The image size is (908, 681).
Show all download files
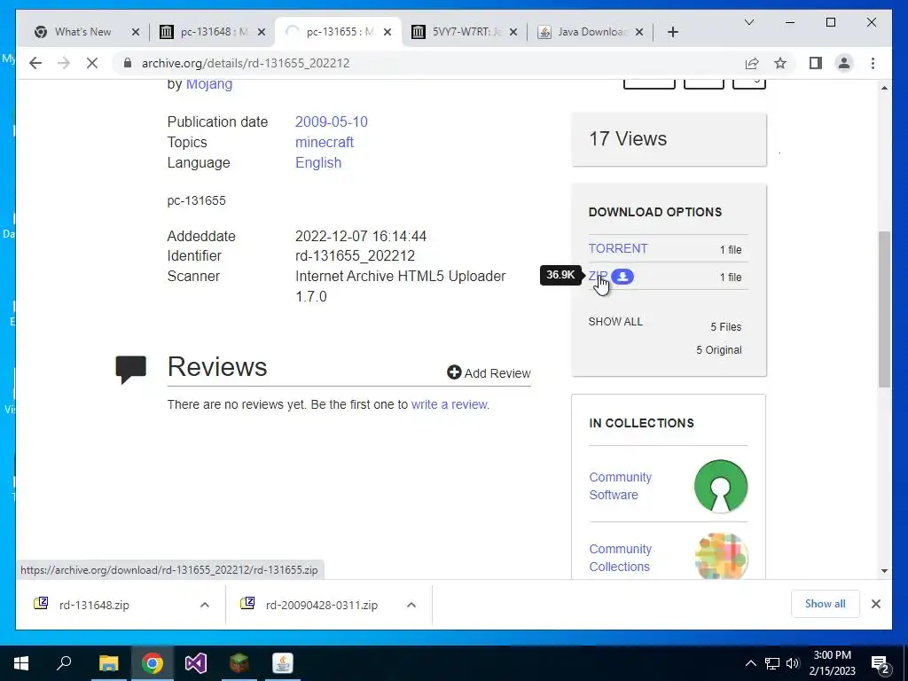[615, 321]
